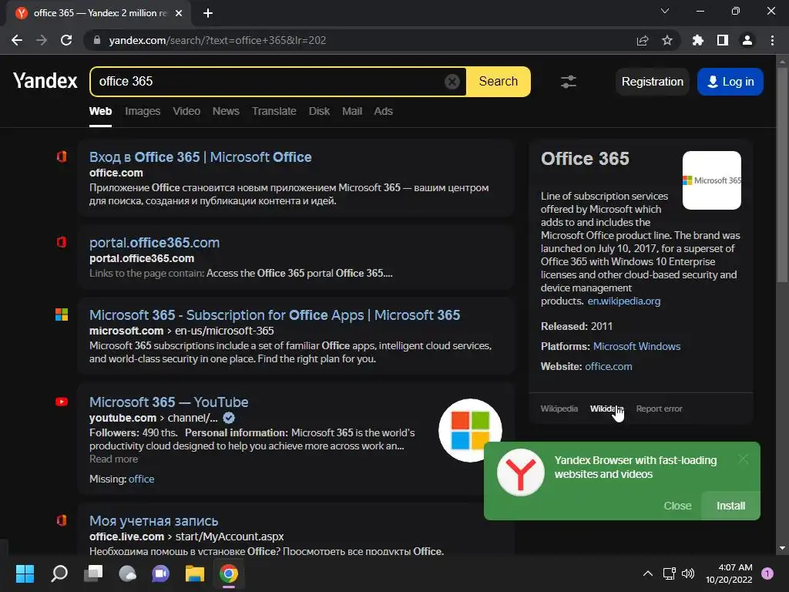Open the Disk tab
The width and height of the screenshot is (789, 592).
point(319,111)
